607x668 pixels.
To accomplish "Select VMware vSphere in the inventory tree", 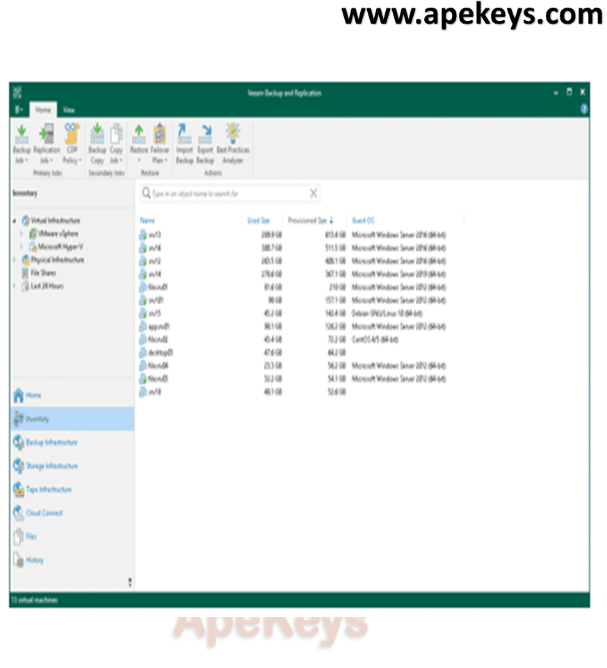I will [54, 234].
